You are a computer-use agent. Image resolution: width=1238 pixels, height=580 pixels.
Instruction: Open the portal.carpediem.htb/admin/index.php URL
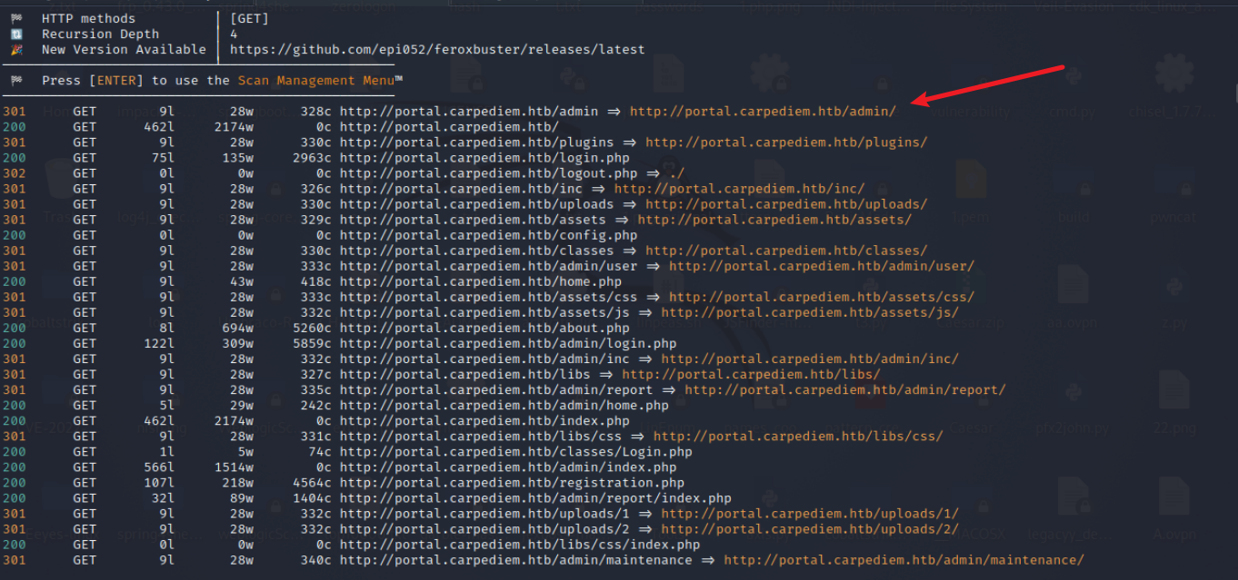click(508, 466)
